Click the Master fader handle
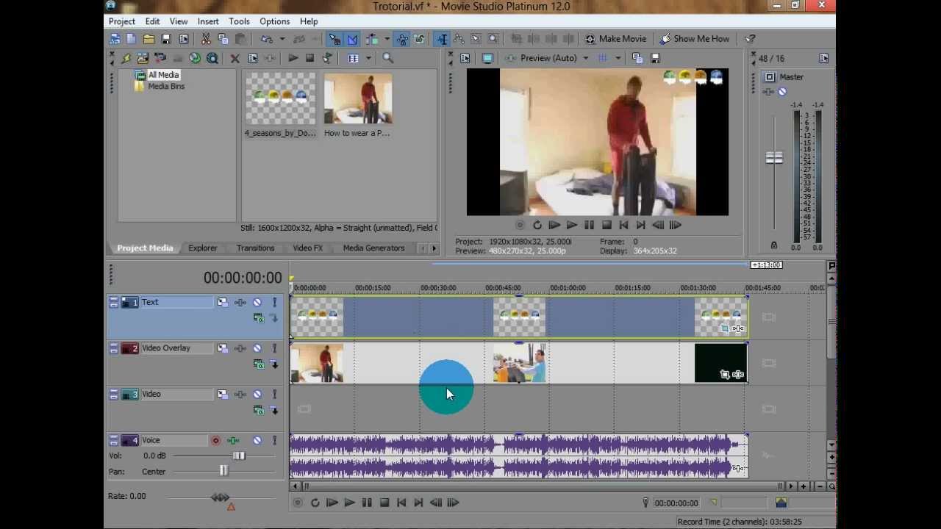The image size is (941, 529). (x=774, y=158)
